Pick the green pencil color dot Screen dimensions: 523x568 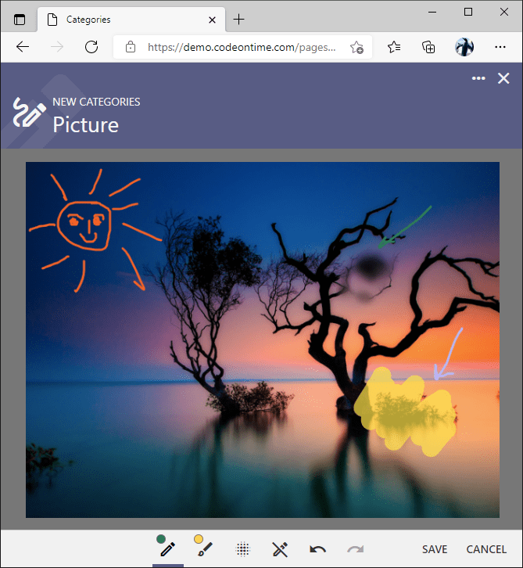[x=161, y=539]
